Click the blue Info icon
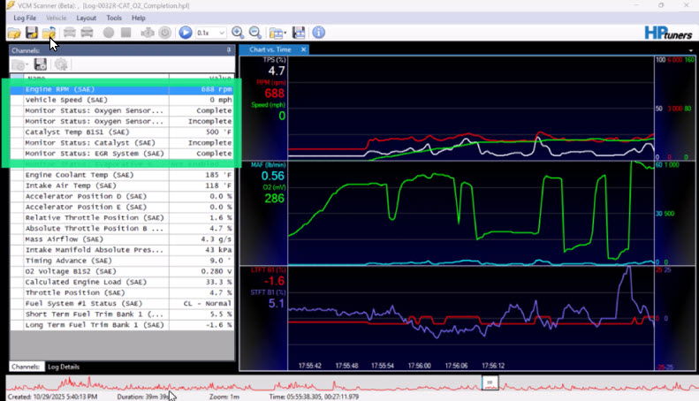699x401 pixels. pyautogui.click(x=318, y=33)
